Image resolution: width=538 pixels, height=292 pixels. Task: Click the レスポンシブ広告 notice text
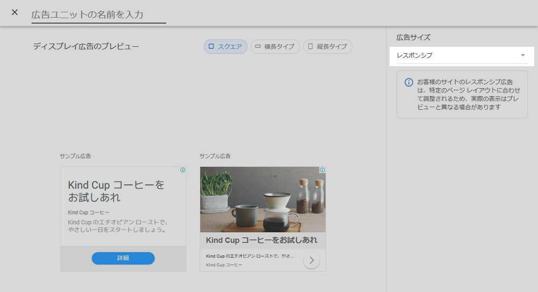coord(469,94)
